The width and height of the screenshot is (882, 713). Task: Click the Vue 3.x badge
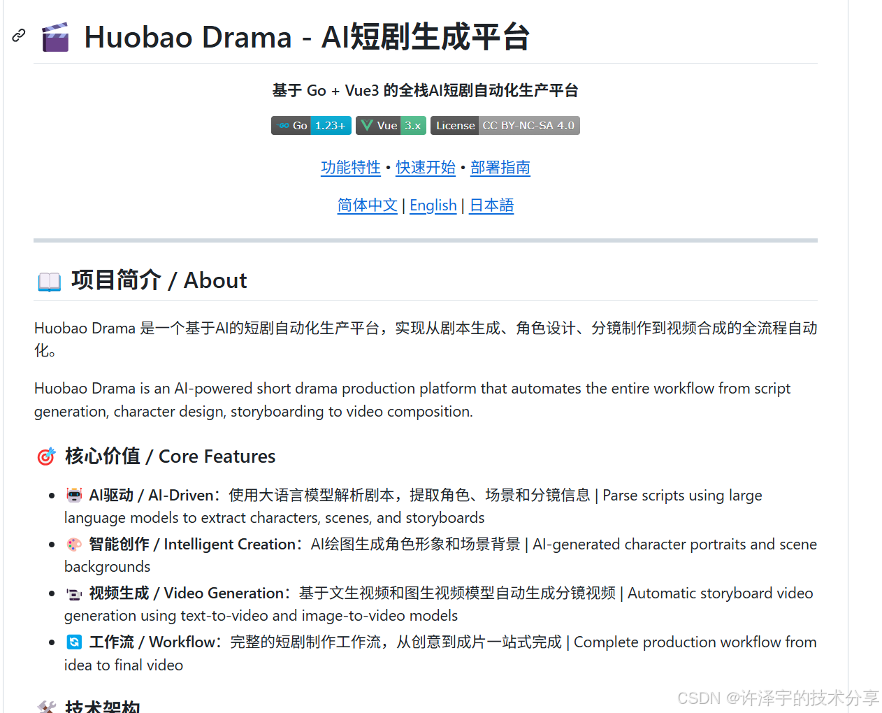pyautogui.click(x=390, y=125)
